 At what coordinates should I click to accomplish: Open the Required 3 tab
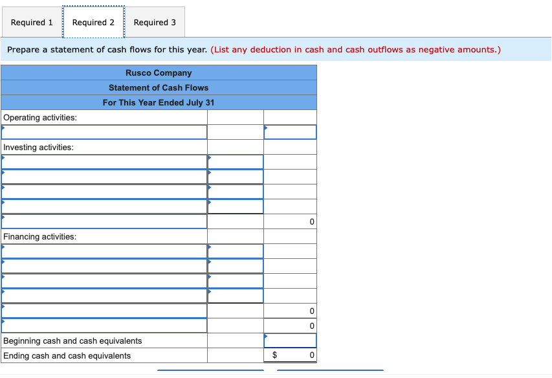point(155,22)
